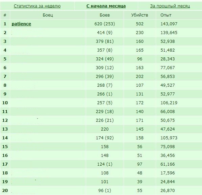Viewport: 202px width, 195px height.
Task: Open 'За прошлый месяц' statistics
Action: pyautogui.click(x=170, y=6)
